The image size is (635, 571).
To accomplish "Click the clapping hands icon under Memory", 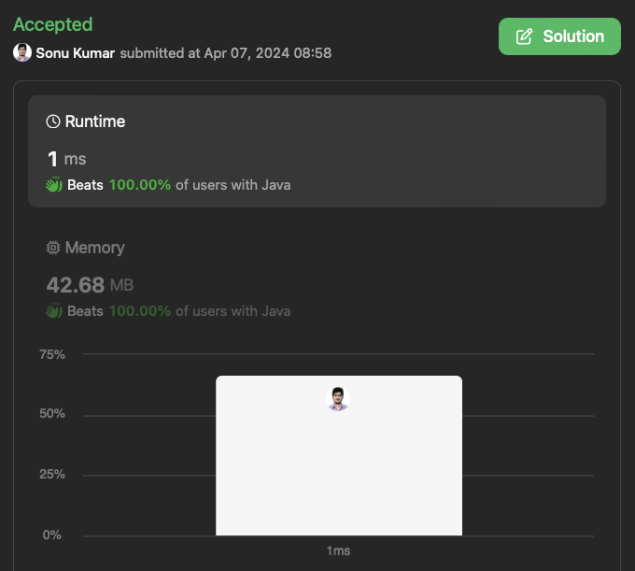I will tap(54, 311).
